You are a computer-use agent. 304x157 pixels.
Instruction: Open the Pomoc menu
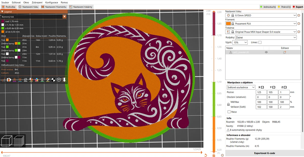pyautogui.click(x=64, y=2)
